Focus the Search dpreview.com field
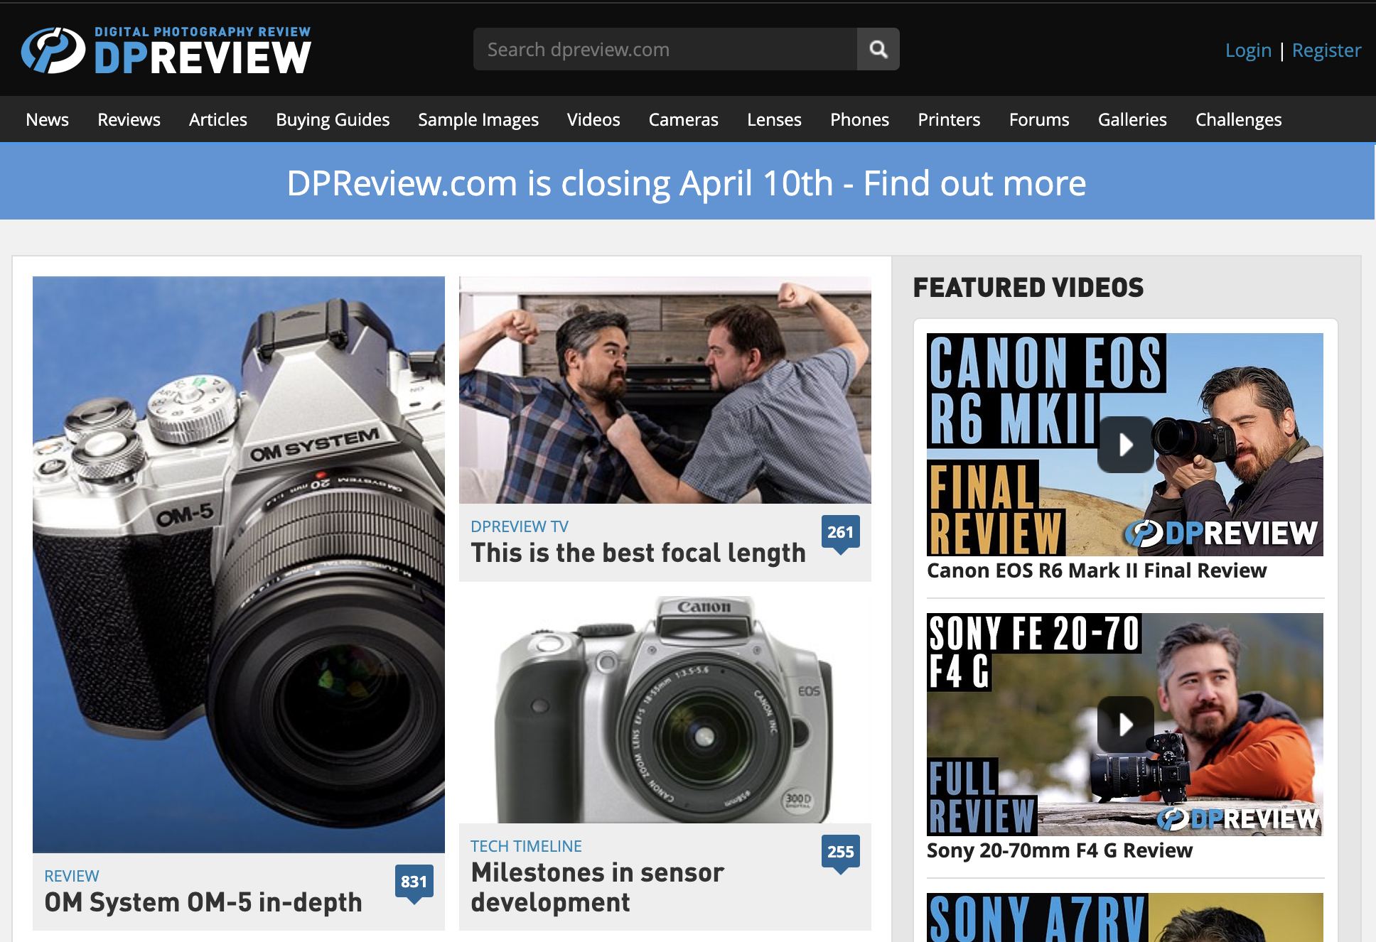This screenshot has height=942, width=1376. click(665, 49)
